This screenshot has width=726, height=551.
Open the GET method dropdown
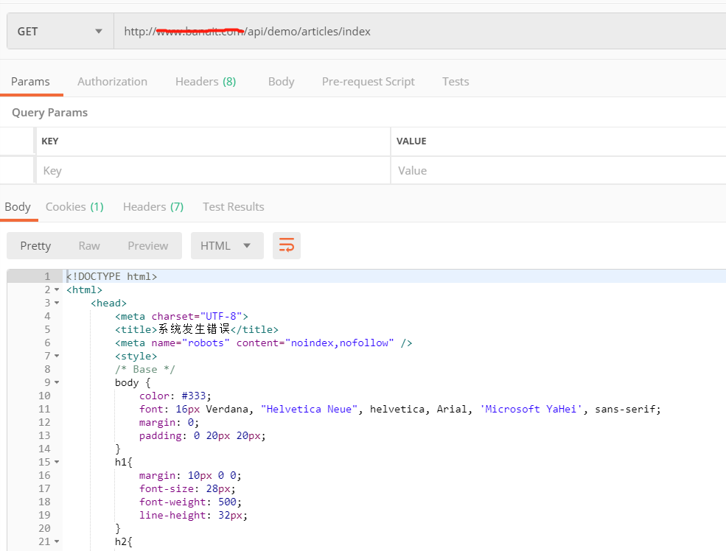[x=60, y=32]
